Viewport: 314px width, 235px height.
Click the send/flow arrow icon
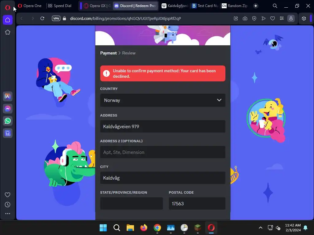[263, 18]
